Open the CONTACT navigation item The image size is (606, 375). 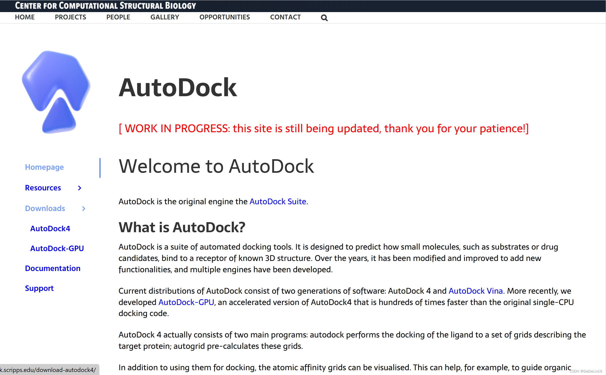pos(285,17)
